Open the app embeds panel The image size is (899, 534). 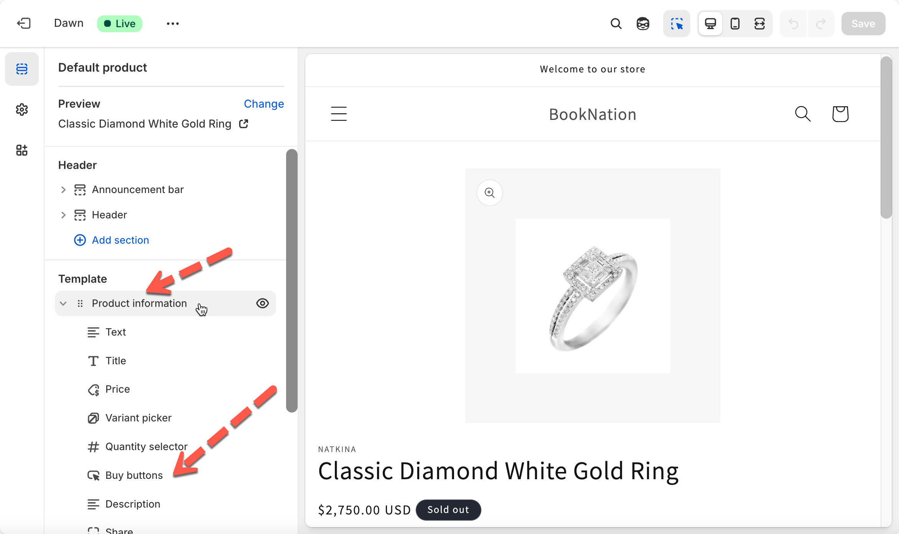coord(22,150)
